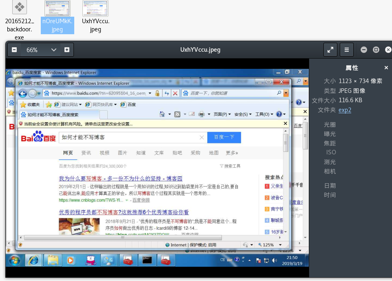
Task: Click the security lock icon in address bar
Action: click(157, 93)
